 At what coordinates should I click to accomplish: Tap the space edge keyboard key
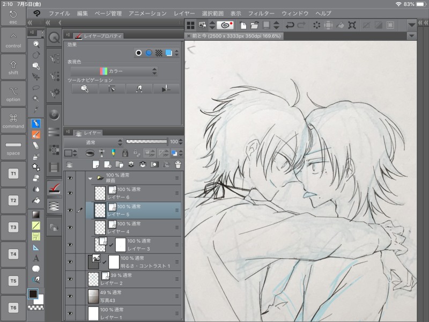click(x=13, y=148)
